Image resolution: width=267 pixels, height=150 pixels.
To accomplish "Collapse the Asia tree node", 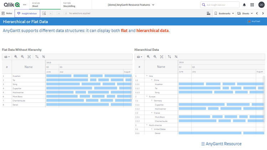I will point(147,76).
